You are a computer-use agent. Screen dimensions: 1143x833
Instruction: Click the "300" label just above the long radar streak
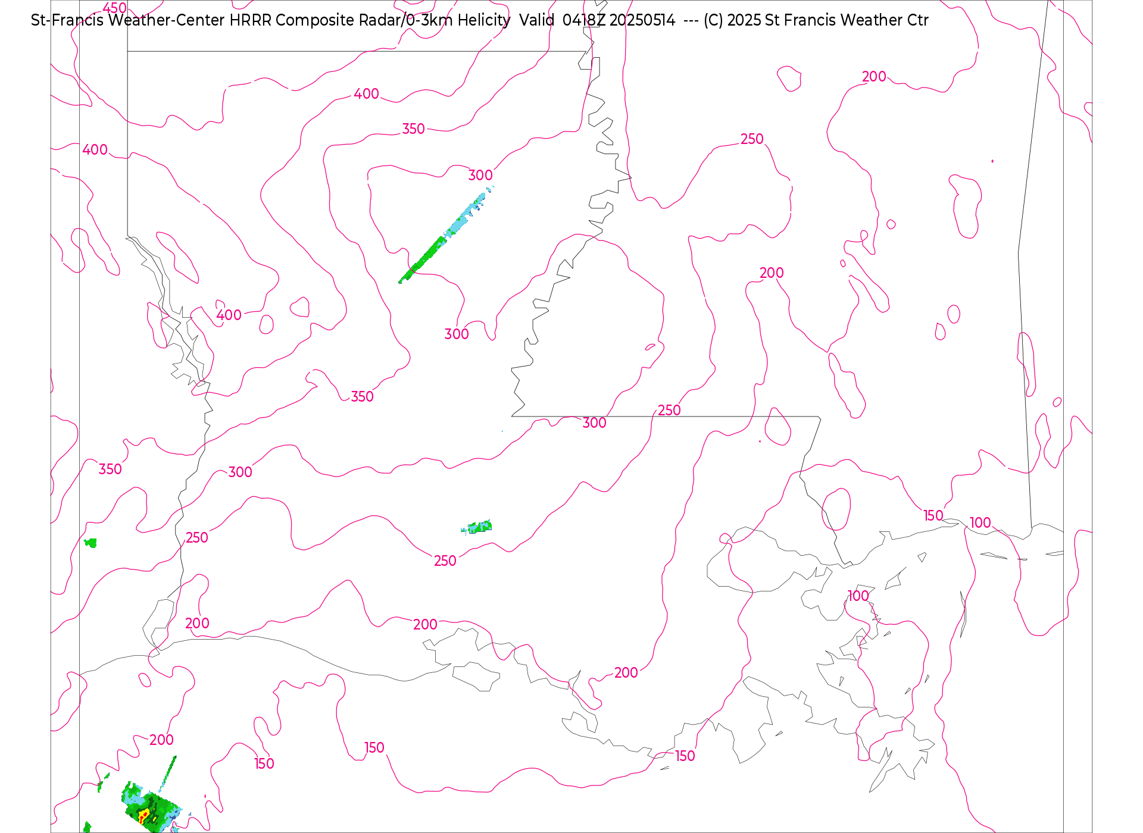(x=480, y=175)
